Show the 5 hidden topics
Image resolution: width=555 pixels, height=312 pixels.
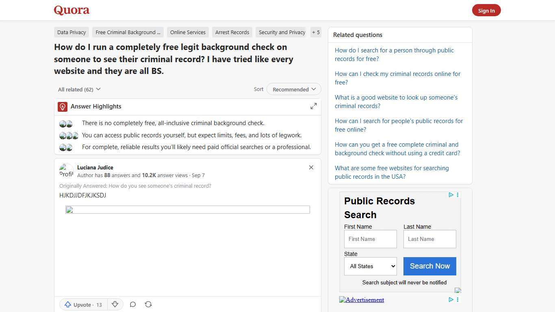click(316, 32)
